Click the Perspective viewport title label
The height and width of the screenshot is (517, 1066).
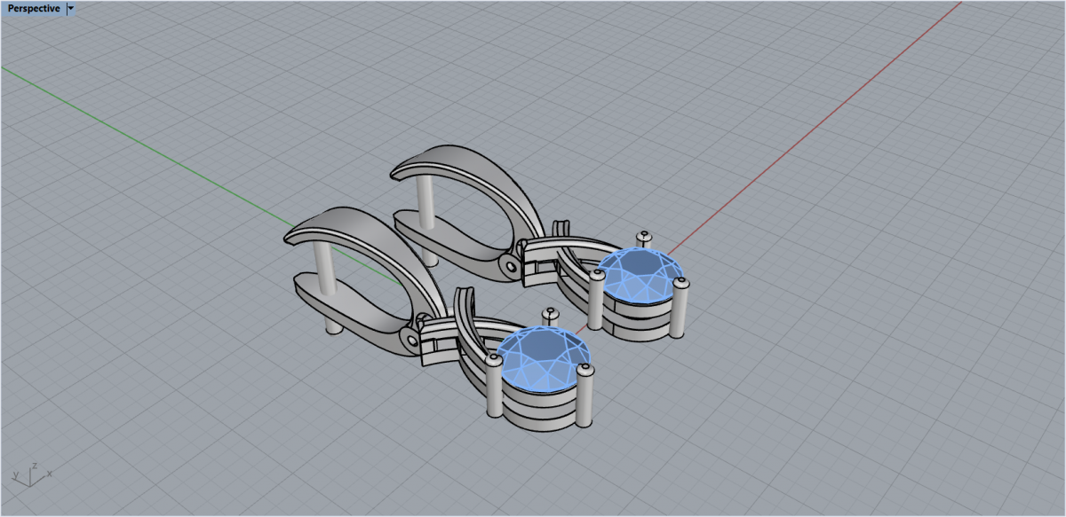coord(34,9)
